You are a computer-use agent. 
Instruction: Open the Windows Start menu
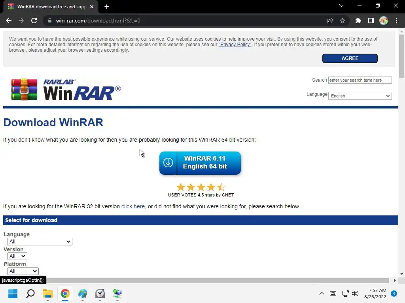[x=13, y=294]
